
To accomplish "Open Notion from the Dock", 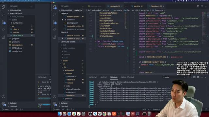I will click(109, 114).
